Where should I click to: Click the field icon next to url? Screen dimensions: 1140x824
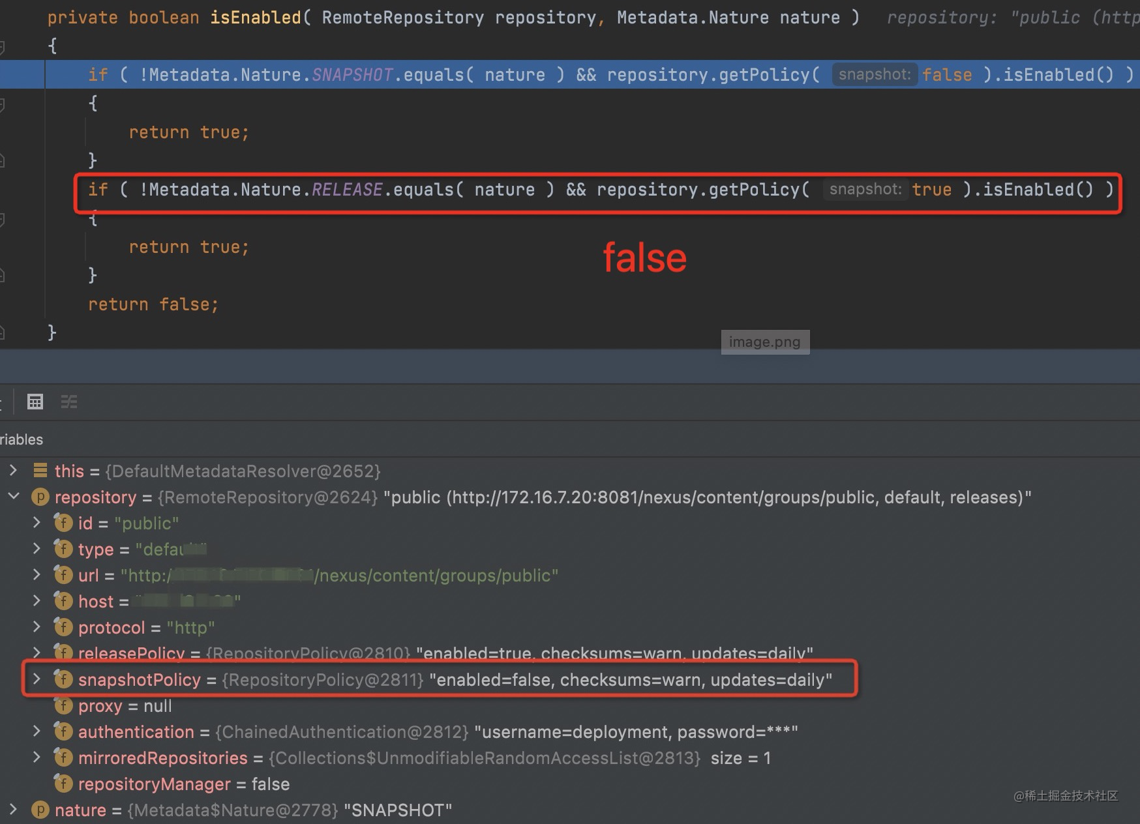63,575
